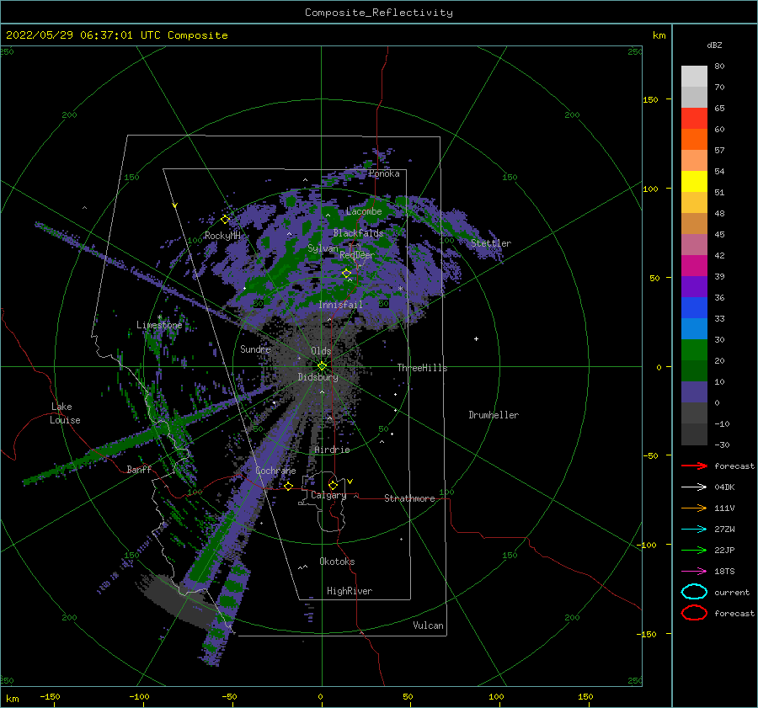Click the red forecast ellipse icon

(x=694, y=613)
